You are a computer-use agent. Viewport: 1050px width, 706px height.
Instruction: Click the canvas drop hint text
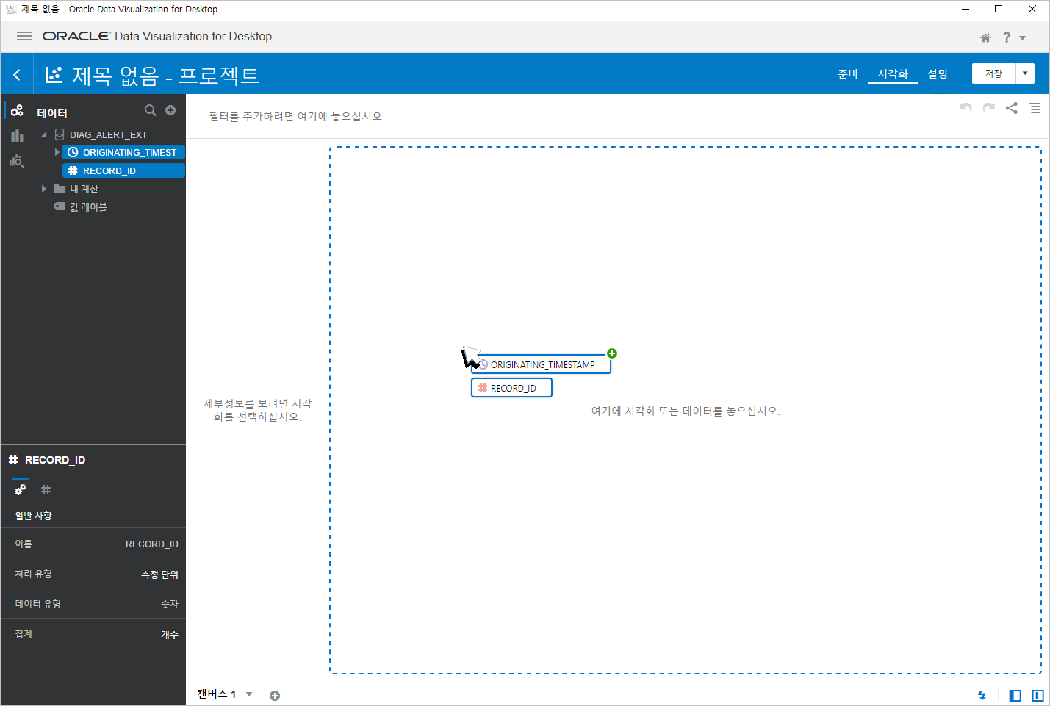(685, 411)
